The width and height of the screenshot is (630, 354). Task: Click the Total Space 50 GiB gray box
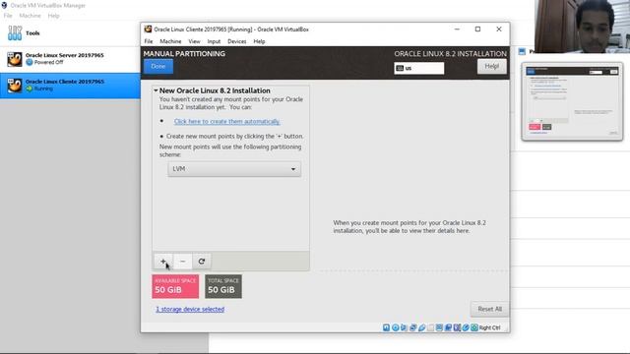(223, 286)
